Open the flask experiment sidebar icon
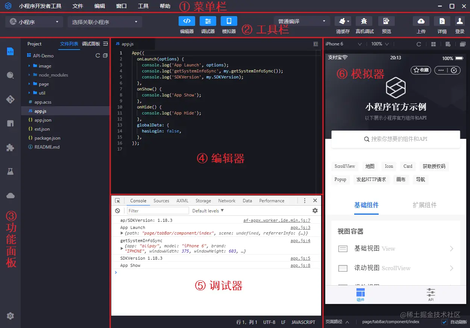 (11, 172)
